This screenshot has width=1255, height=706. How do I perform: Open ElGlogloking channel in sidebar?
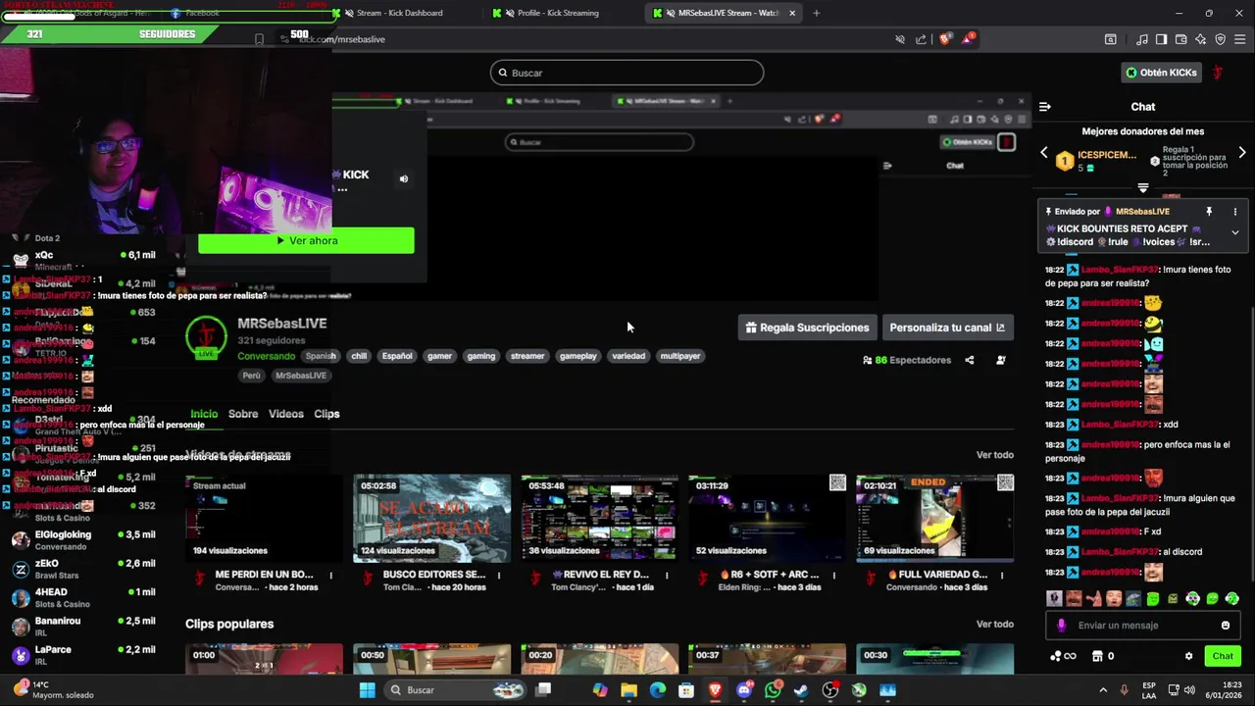83,540
